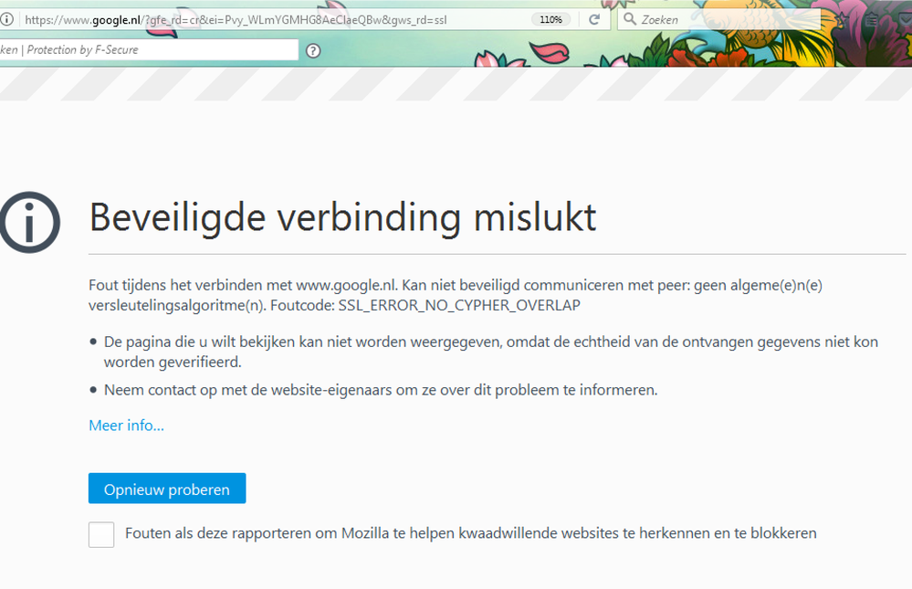This screenshot has width=912, height=589.
Task: Enable reporting errors to Mozilla checkbox
Action: 101,534
